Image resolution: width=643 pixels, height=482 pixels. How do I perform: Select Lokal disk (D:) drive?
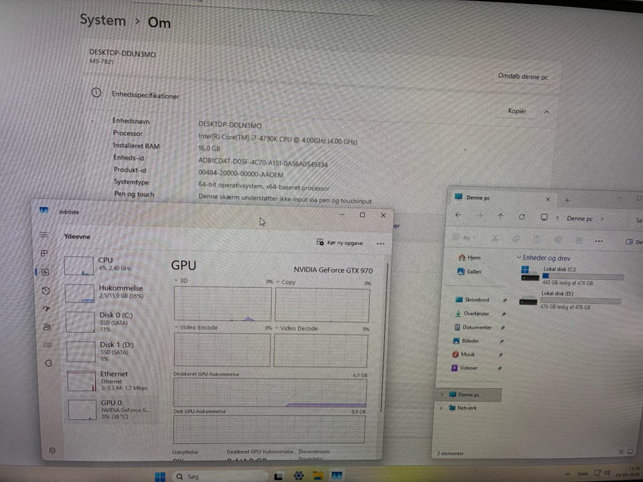point(570,300)
